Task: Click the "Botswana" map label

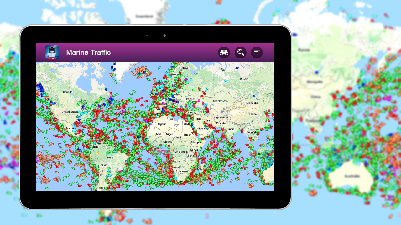Action: (x=182, y=171)
